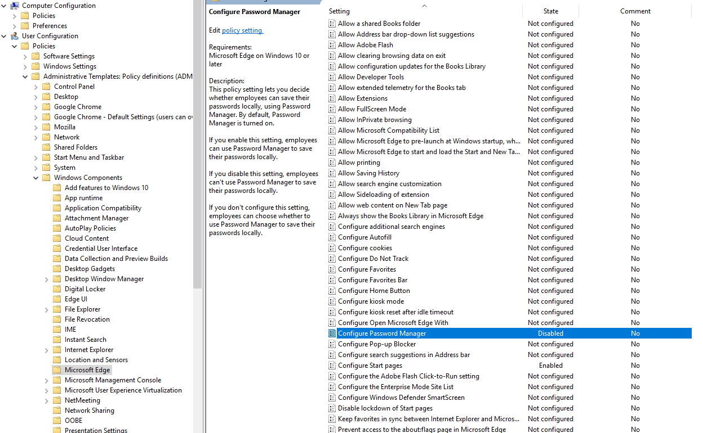Click the Computer Configuration icon
The image size is (703, 433).
point(15,6)
